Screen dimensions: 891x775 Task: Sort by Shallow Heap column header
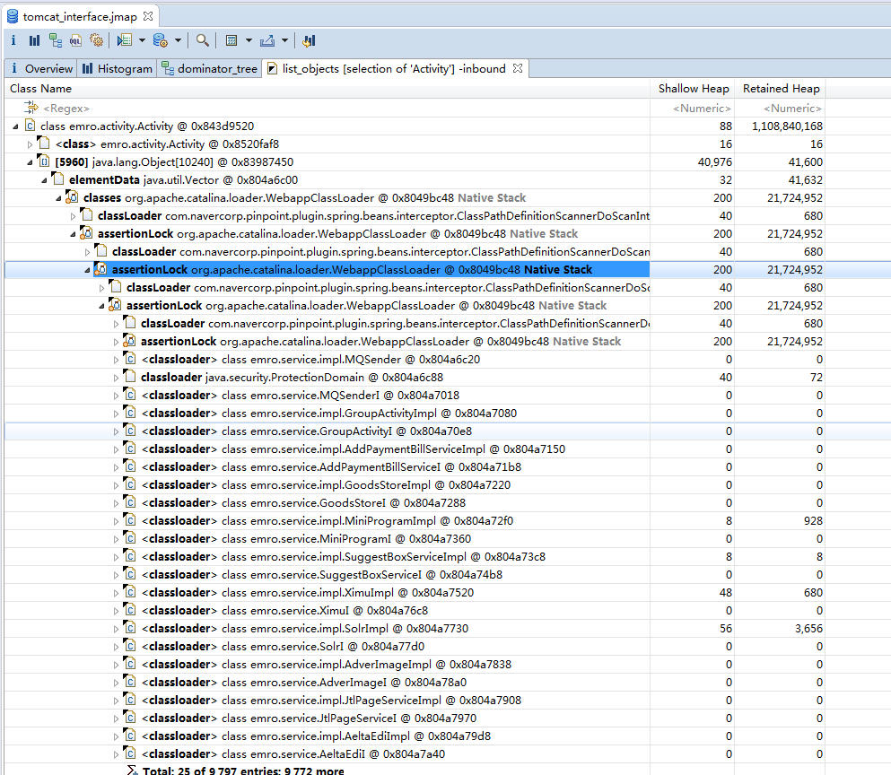693,89
